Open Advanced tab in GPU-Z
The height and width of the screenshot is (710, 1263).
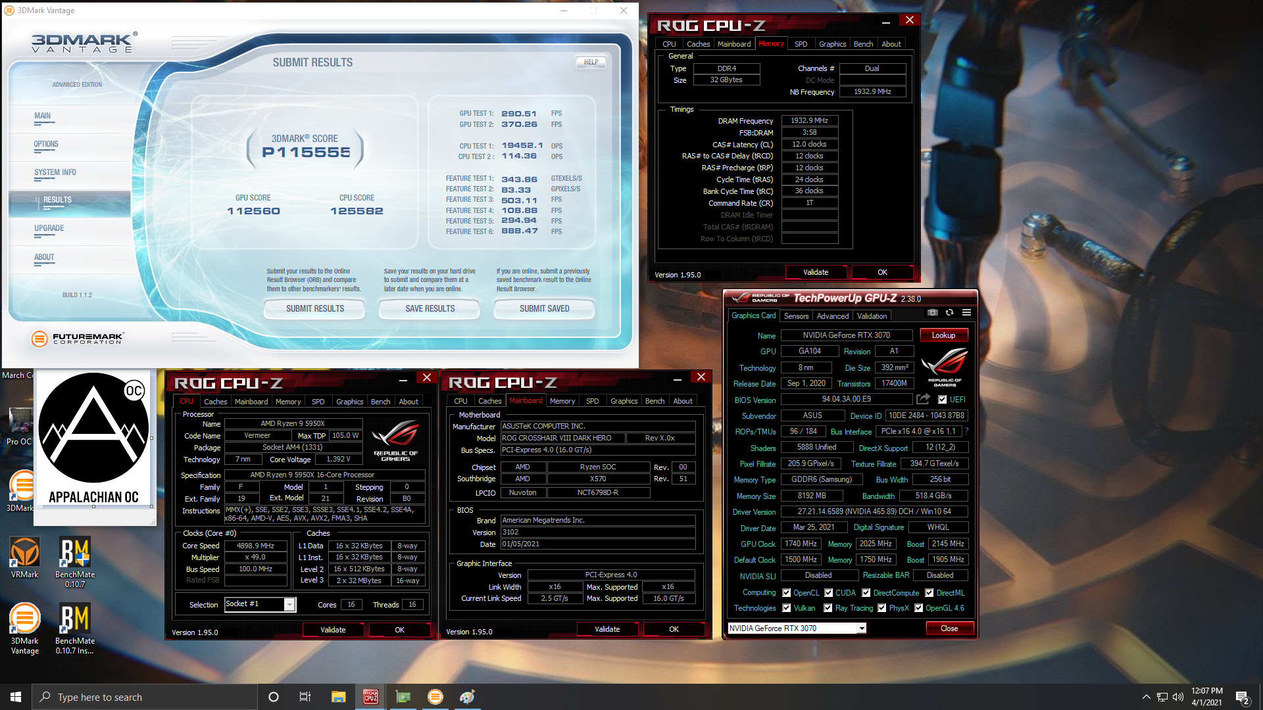tap(832, 316)
